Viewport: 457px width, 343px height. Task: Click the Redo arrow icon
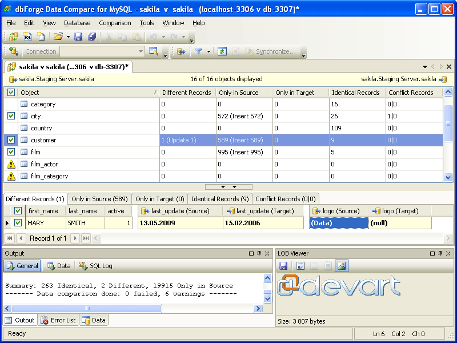pos(174,37)
